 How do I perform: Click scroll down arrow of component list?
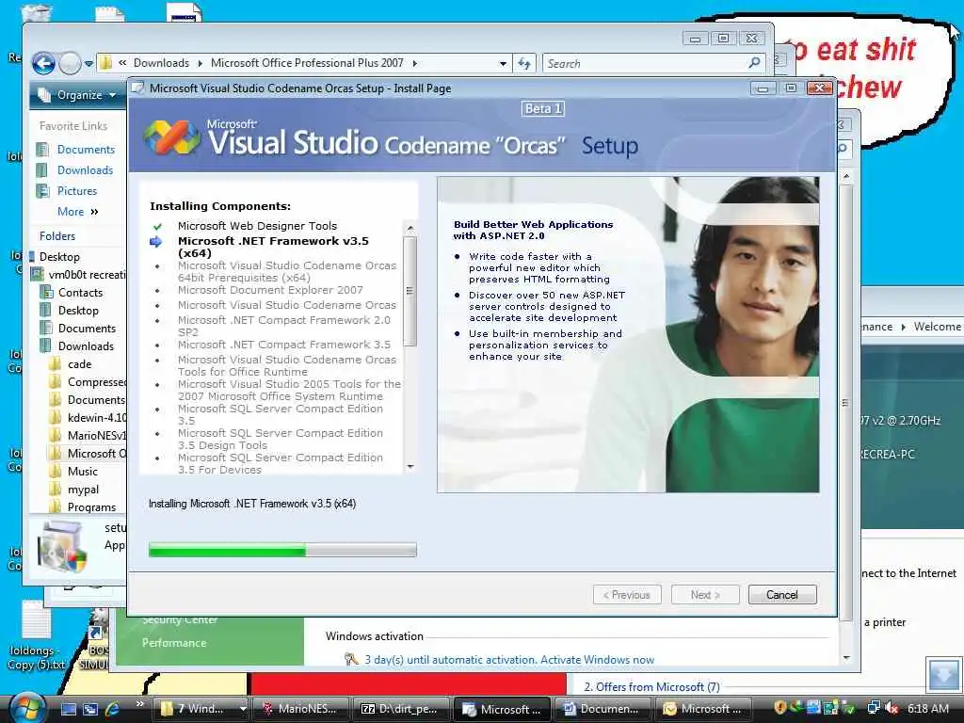click(410, 467)
